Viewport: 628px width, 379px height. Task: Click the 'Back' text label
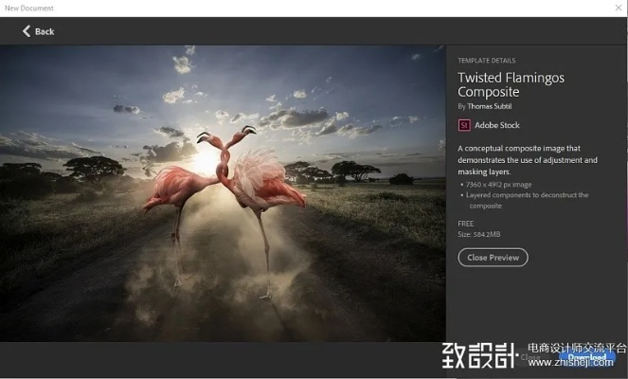point(45,31)
